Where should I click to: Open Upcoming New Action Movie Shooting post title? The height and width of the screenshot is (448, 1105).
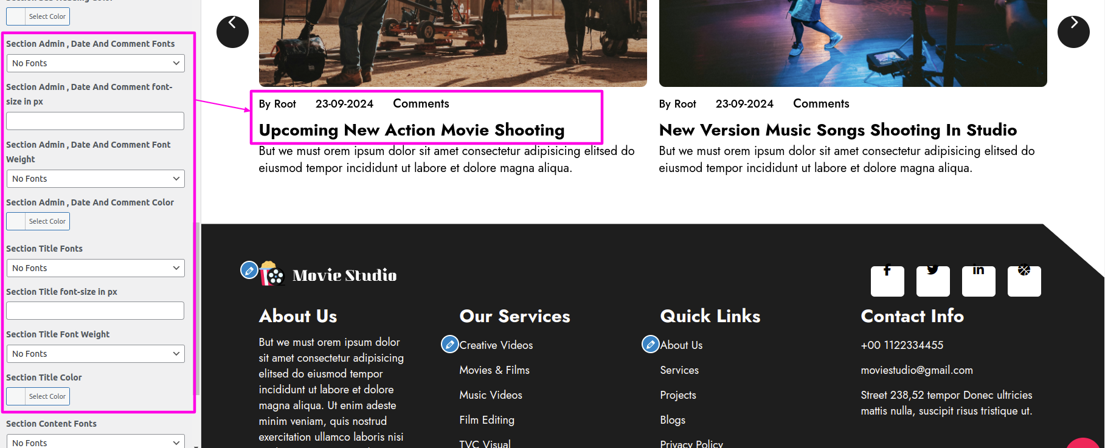412,130
